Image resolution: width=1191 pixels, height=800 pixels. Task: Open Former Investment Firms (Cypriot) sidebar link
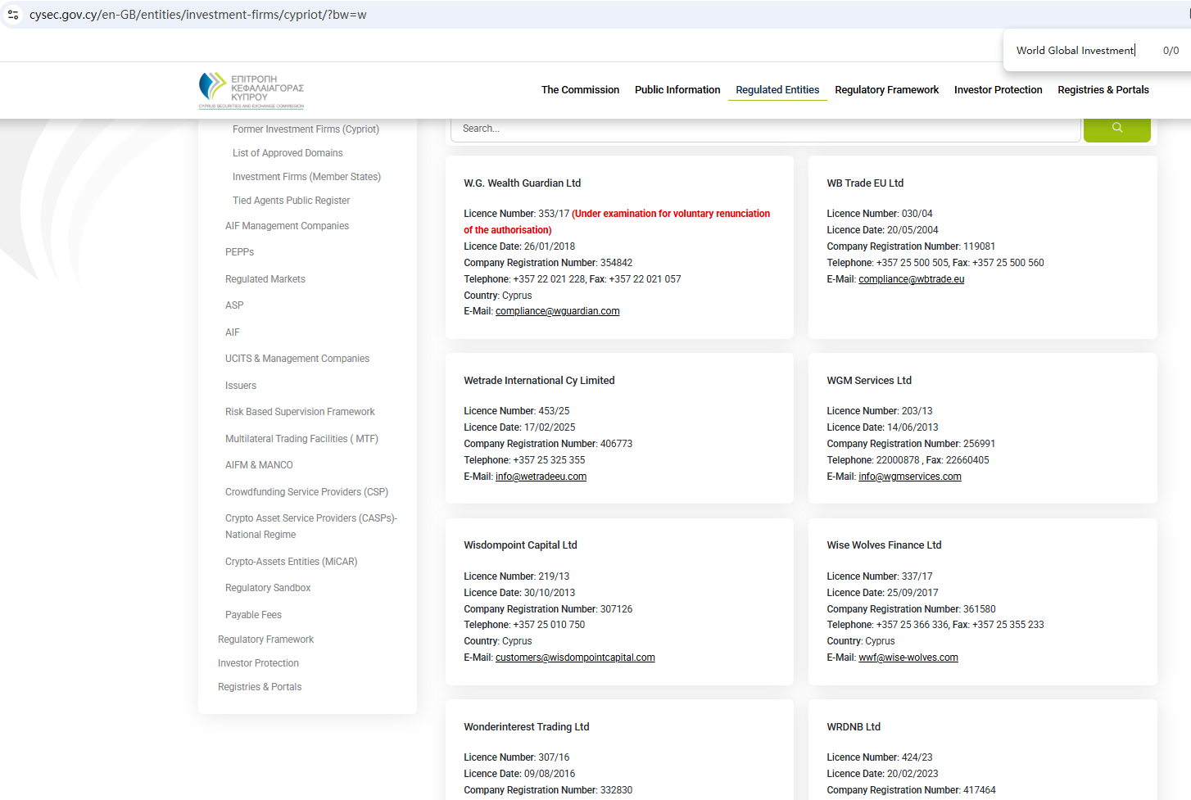(306, 129)
